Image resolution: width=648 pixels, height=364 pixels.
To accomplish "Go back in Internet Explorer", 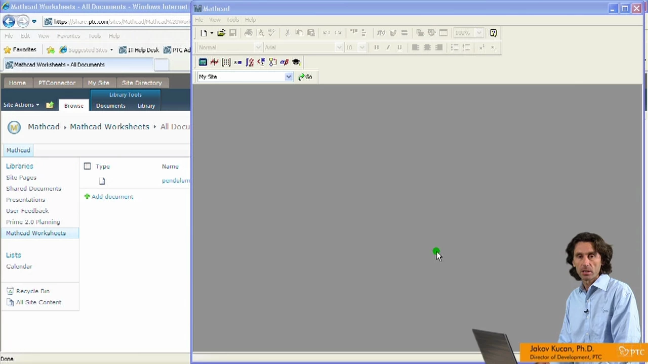I will [9, 21].
